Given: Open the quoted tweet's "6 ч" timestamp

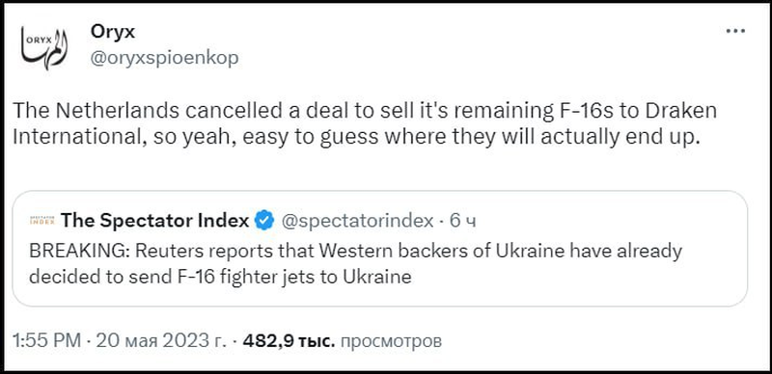Looking at the screenshot, I should pos(463,221).
